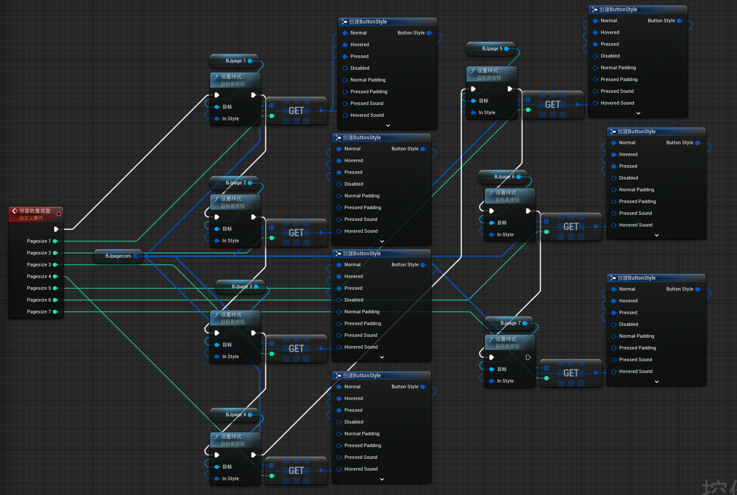737x495 pixels.
Task: Select the GET node beside BJpage 5's 设置样式
Action: (x=553, y=105)
